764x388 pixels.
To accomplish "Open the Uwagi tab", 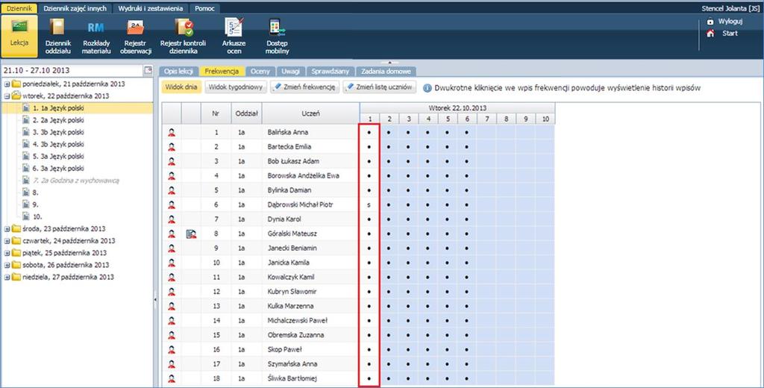I will pos(290,71).
